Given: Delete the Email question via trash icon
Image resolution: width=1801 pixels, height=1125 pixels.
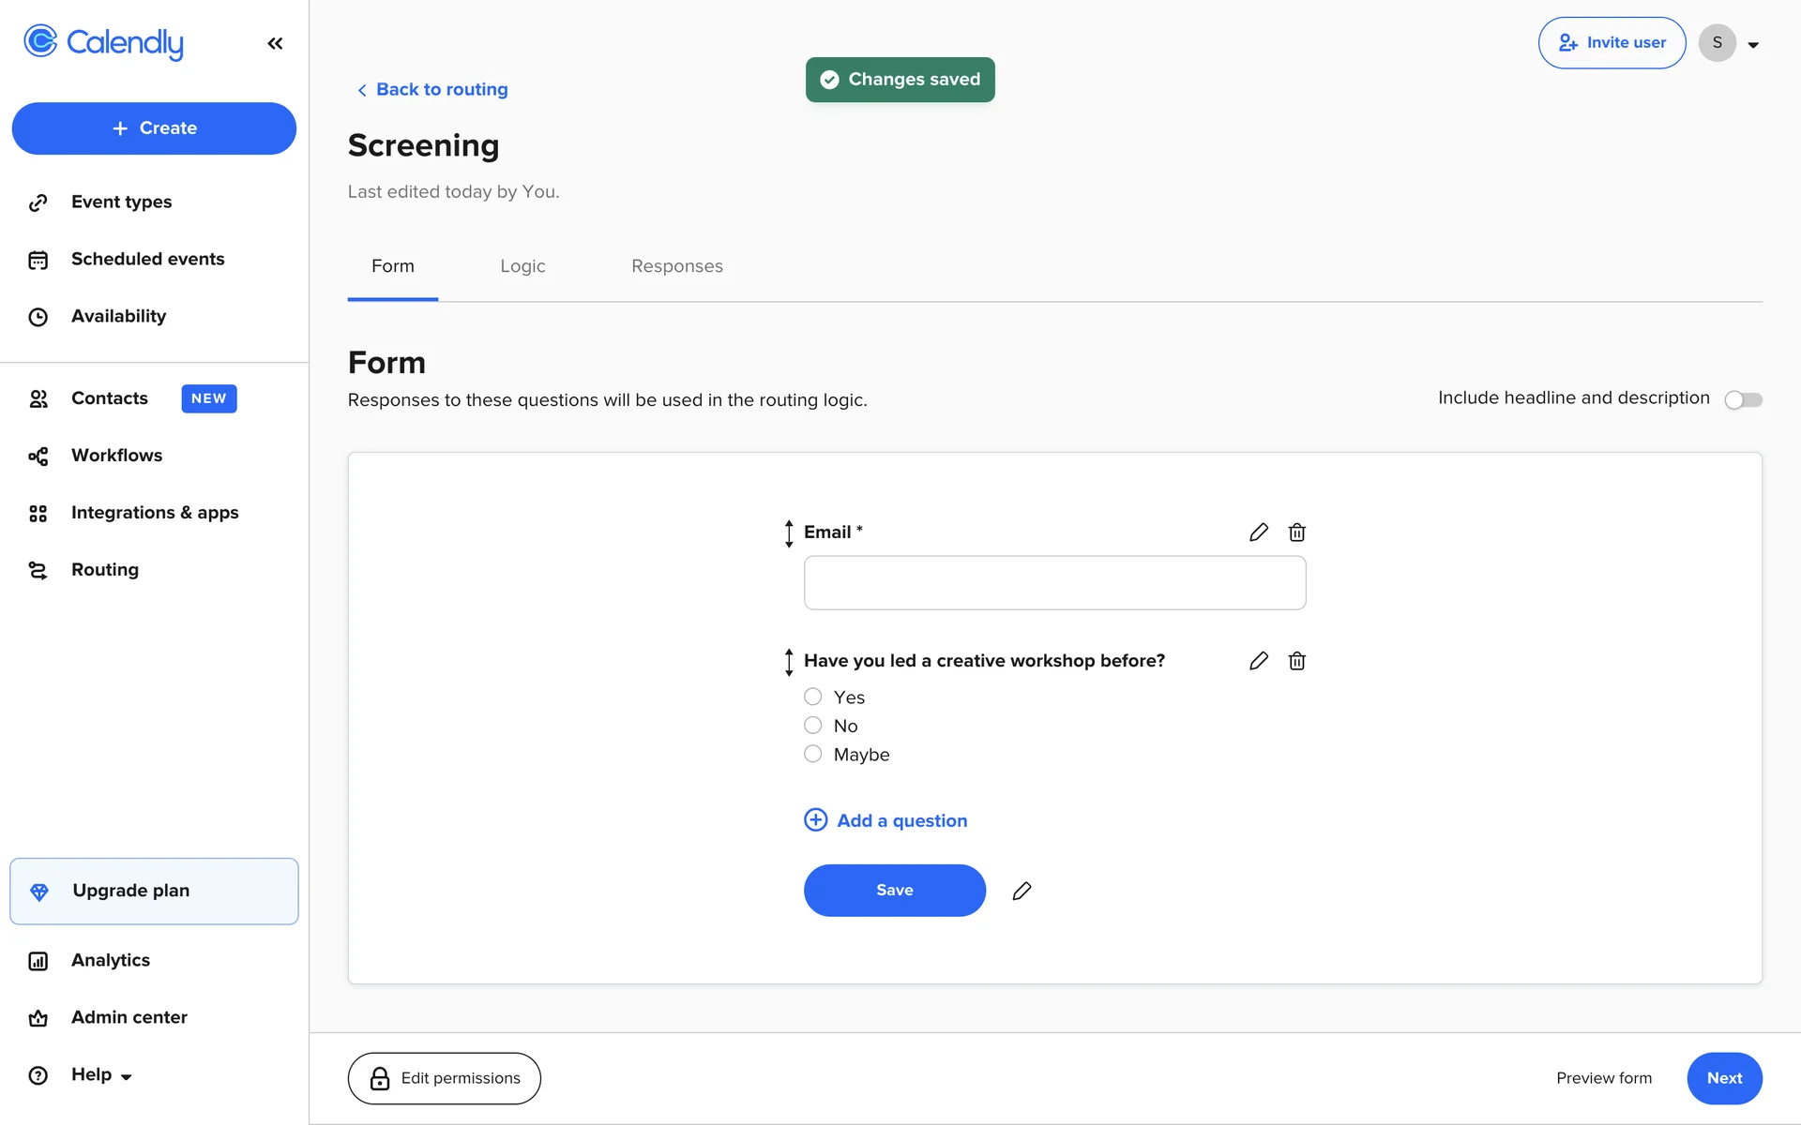Looking at the screenshot, I should [1297, 532].
